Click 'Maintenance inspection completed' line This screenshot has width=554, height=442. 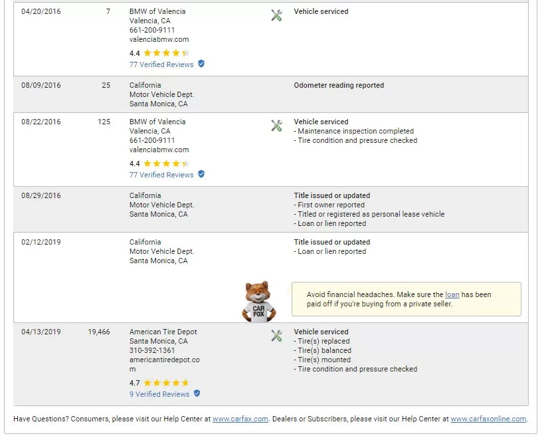[353, 131]
